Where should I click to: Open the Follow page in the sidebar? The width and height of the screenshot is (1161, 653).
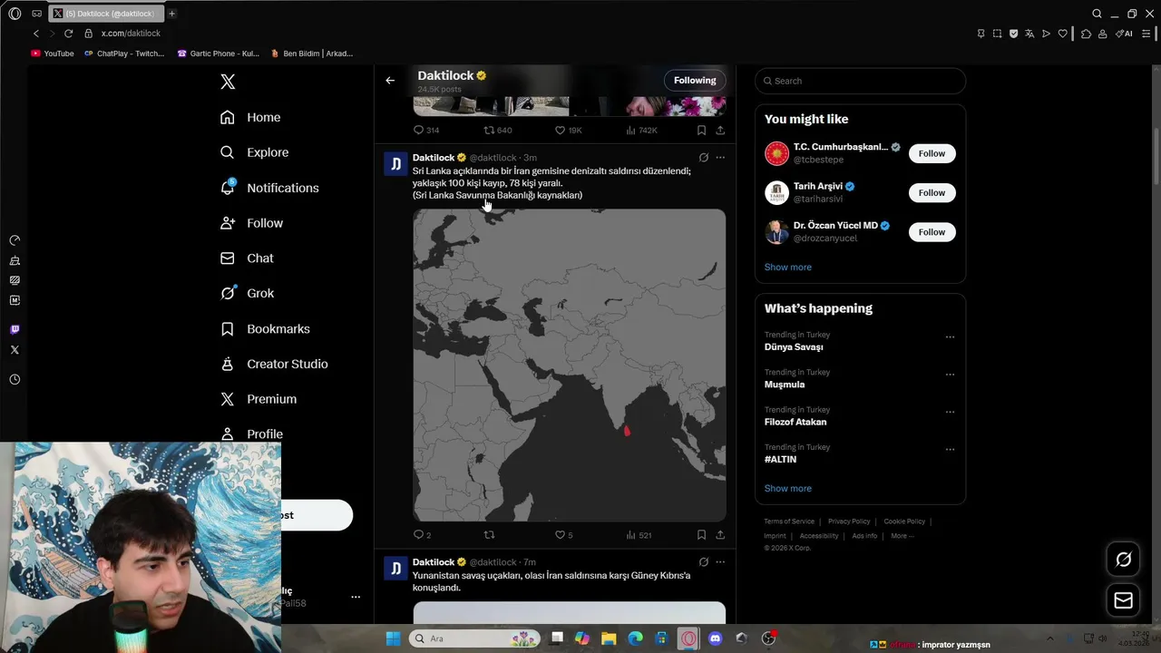click(x=251, y=223)
